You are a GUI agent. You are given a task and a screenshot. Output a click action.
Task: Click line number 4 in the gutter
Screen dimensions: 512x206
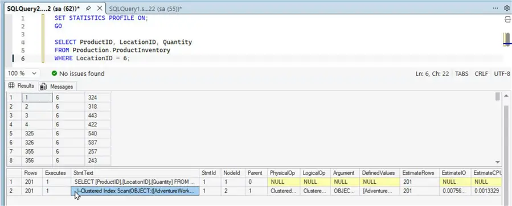coord(23,43)
